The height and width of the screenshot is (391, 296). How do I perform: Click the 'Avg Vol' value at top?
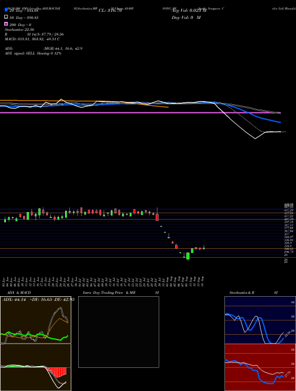tap(189, 10)
